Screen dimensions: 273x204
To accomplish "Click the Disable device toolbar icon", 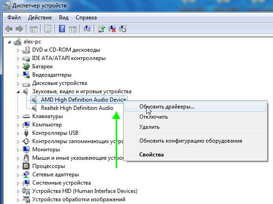I will (x=123, y=29).
